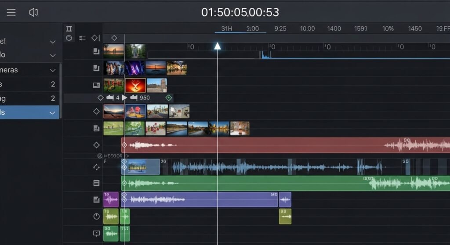This screenshot has width=450, height=245.
Task: Select the sunset over sea clip
Action: point(156,68)
